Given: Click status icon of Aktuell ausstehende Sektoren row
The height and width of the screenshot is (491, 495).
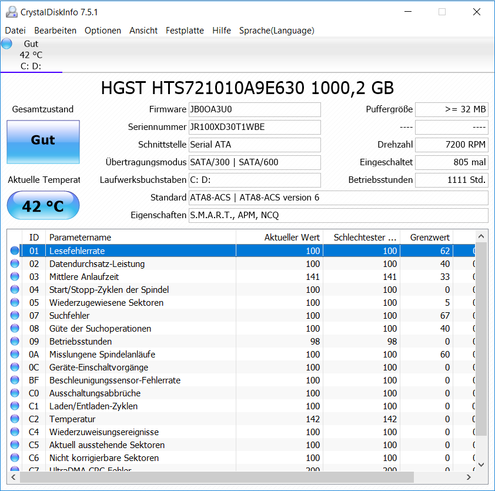Looking at the screenshot, I should (15, 445).
